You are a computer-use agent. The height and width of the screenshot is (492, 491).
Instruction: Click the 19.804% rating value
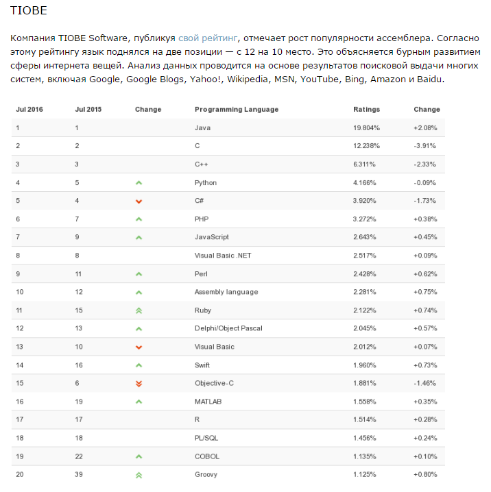click(366, 128)
